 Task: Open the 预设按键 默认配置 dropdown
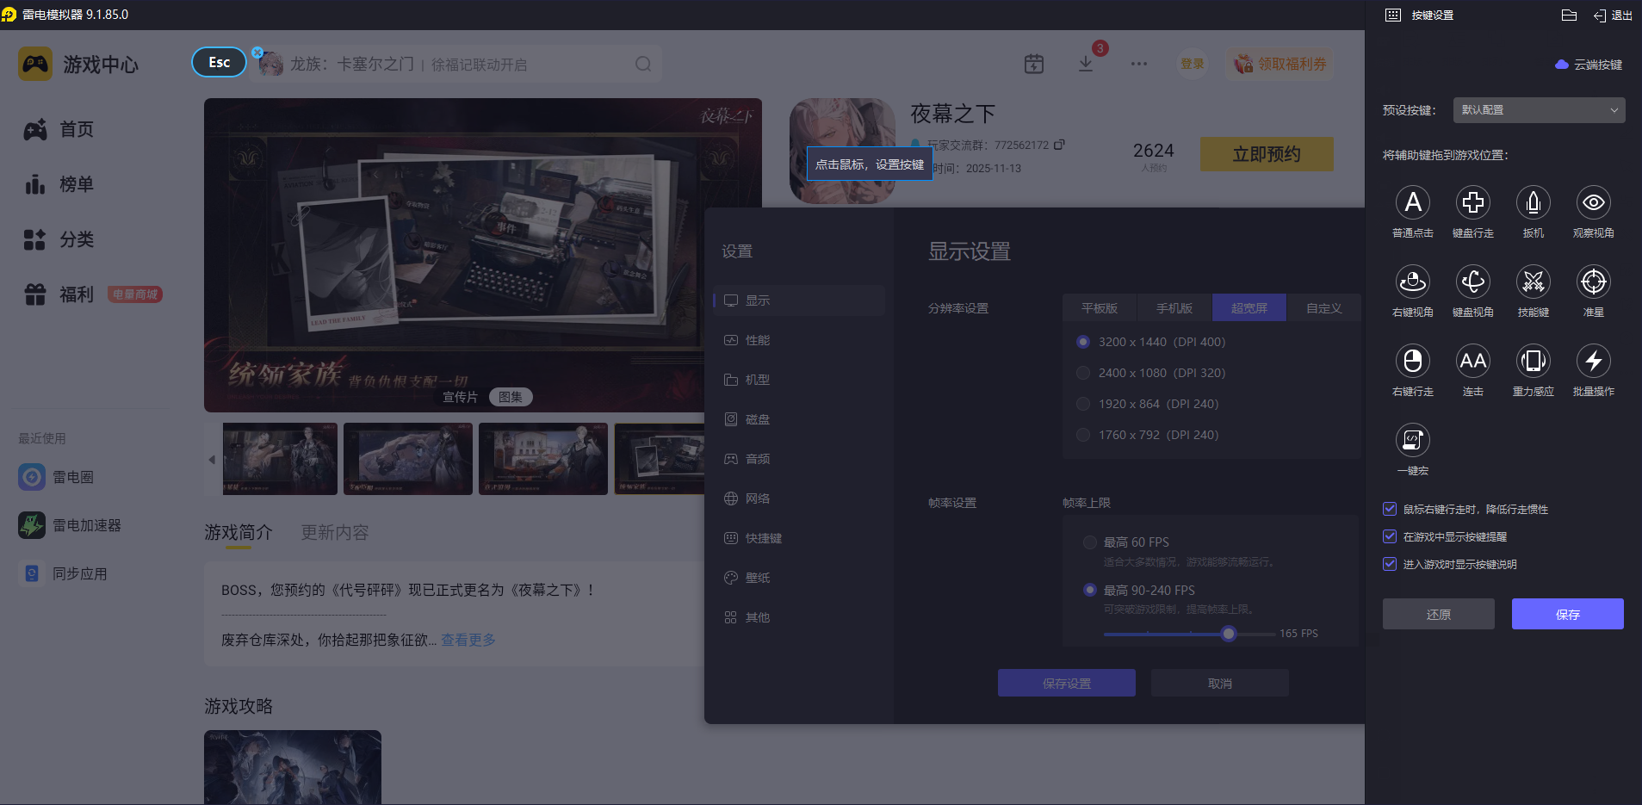pos(1539,110)
